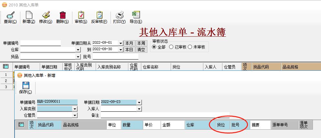Image resolution: width=321 pixels, height=138 pixels.
Task: Approve with the 审核 clipboard icon
Action: [81, 15]
